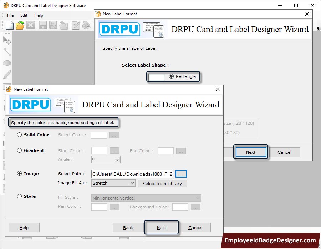
Task: Maximize the DRPU main window
Action: pyautogui.click(x=296, y=5)
